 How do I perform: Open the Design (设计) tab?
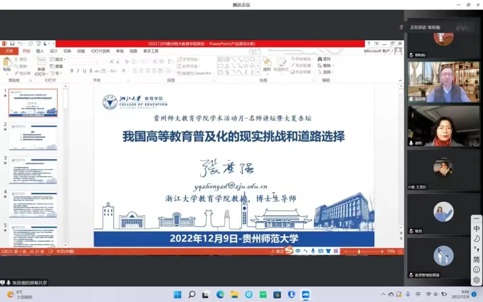pos(54,51)
